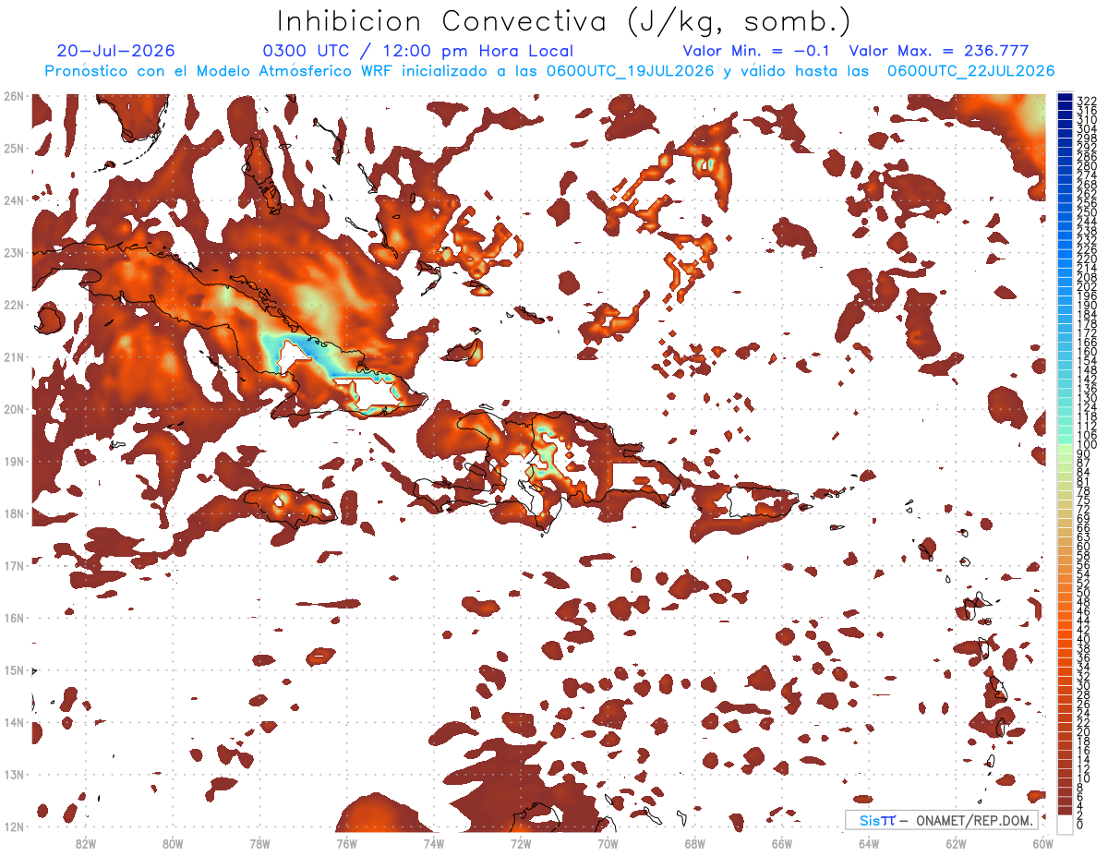The image size is (1108, 856).
Task: Click the '66W' longitude label
Action: pyautogui.click(x=782, y=843)
